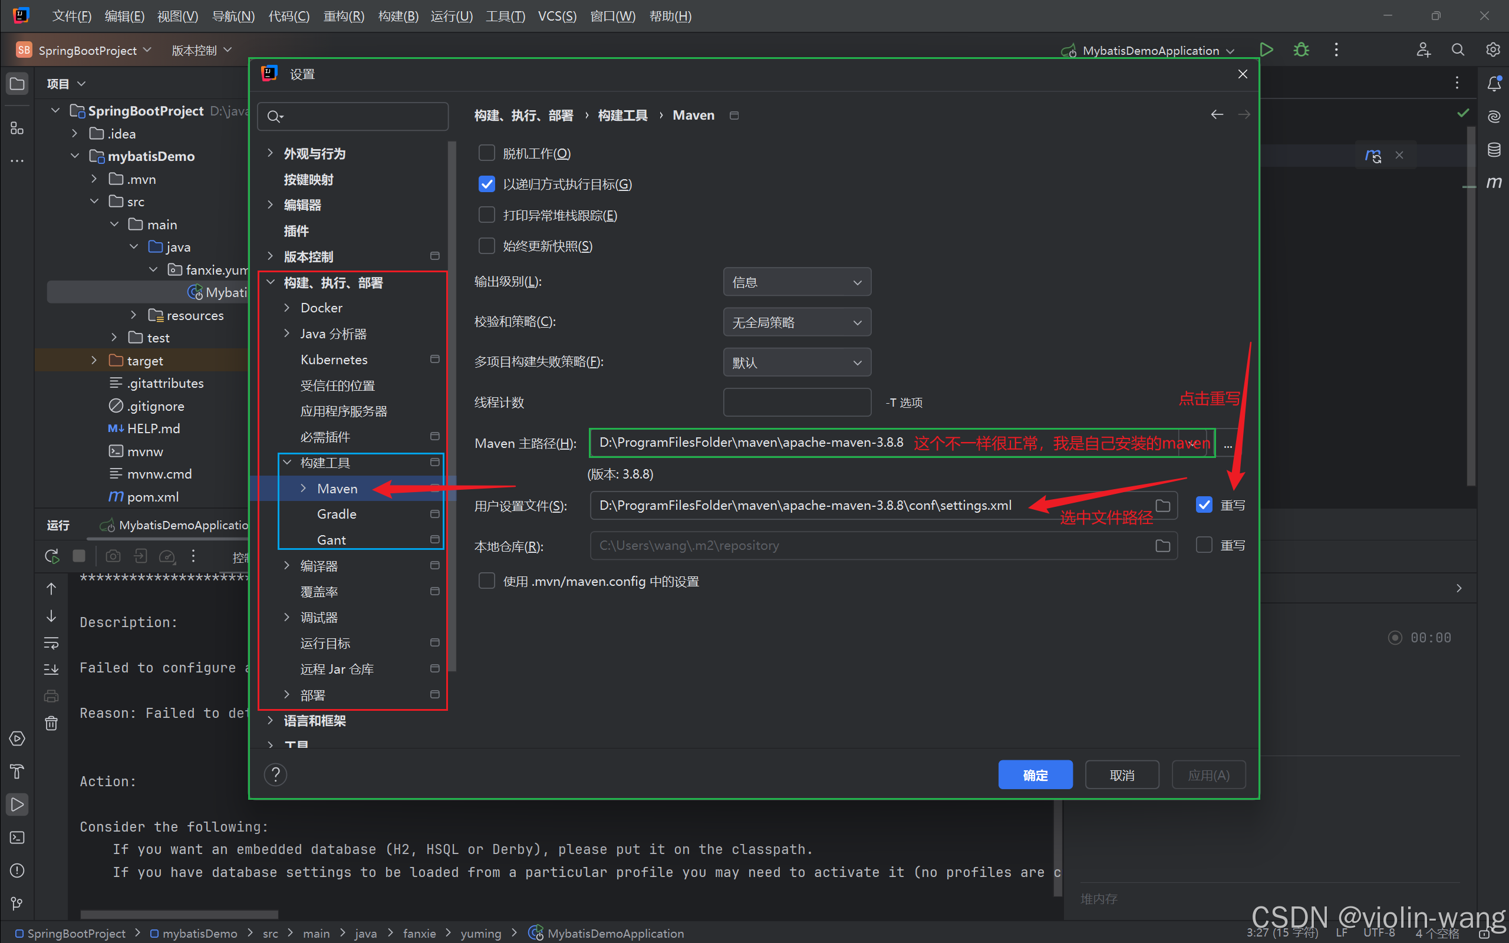1509x943 pixels.
Task: Open Search Everywhere magnifier icon
Action: [x=1458, y=50]
